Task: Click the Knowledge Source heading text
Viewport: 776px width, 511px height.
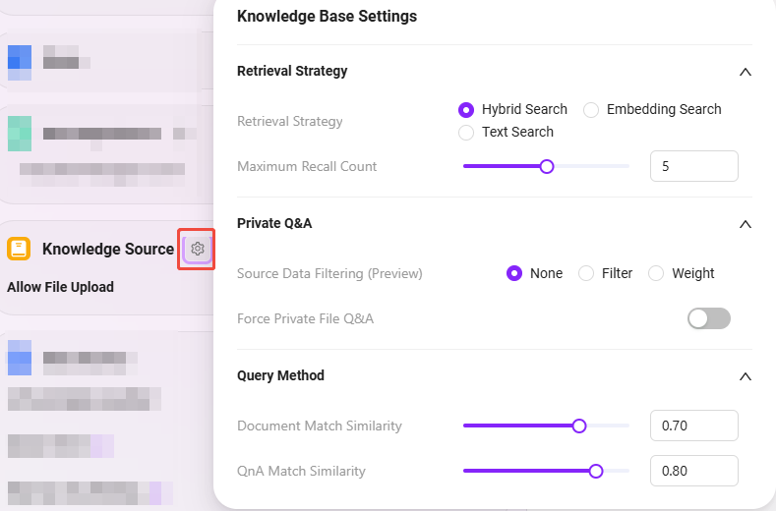Action: tap(108, 249)
